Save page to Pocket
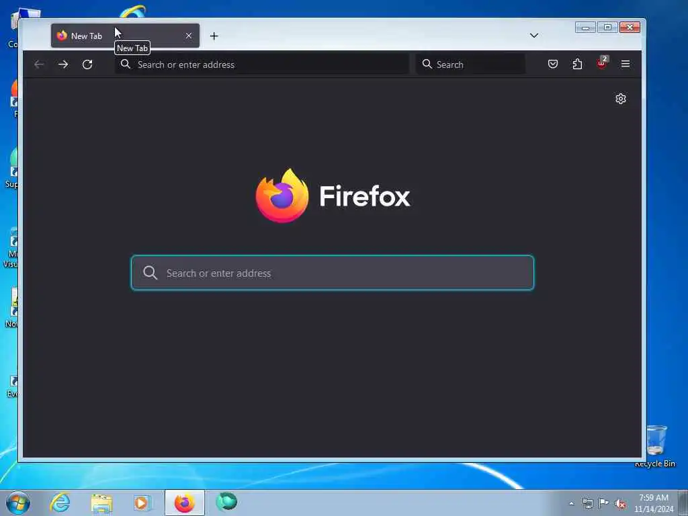The width and height of the screenshot is (688, 516). tap(553, 64)
